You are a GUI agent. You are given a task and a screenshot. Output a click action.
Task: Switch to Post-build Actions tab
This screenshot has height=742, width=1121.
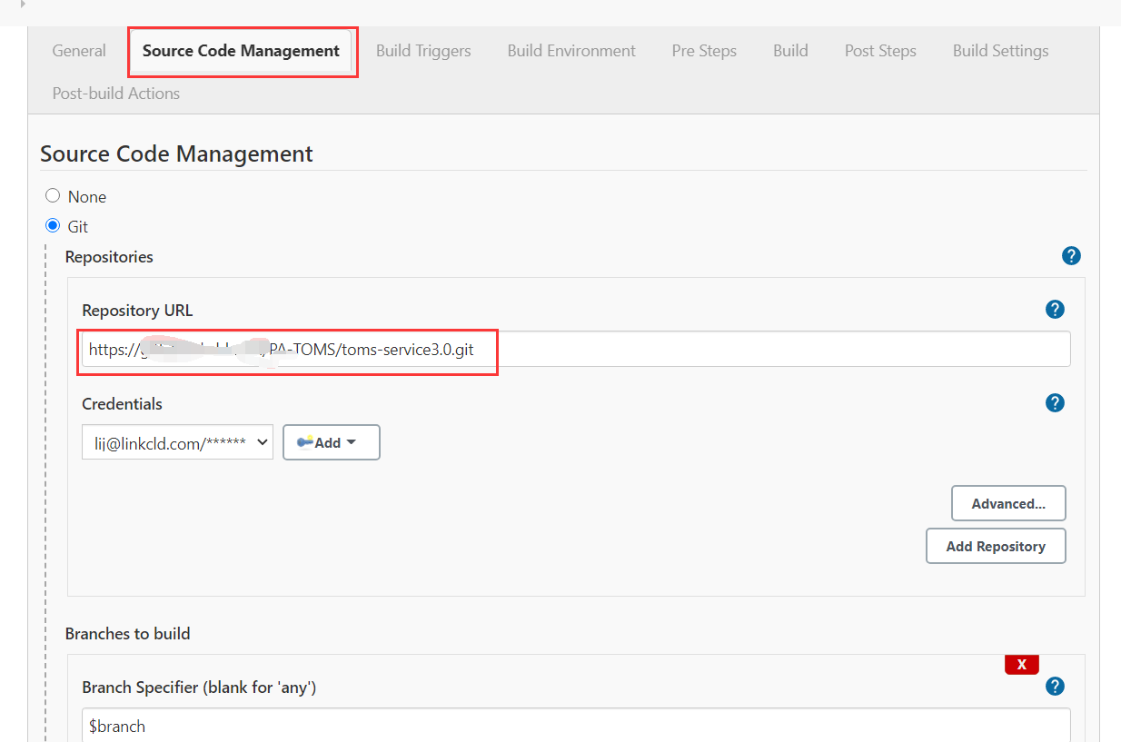point(116,94)
